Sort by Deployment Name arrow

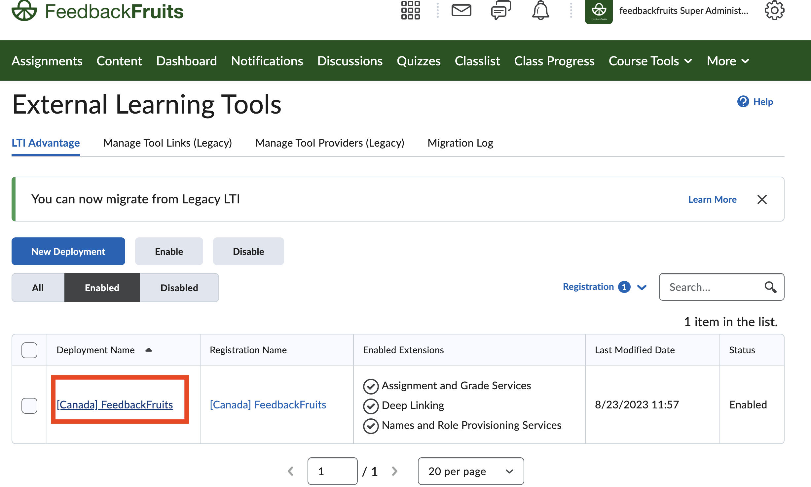pyautogui.click(x=149, y=350)
